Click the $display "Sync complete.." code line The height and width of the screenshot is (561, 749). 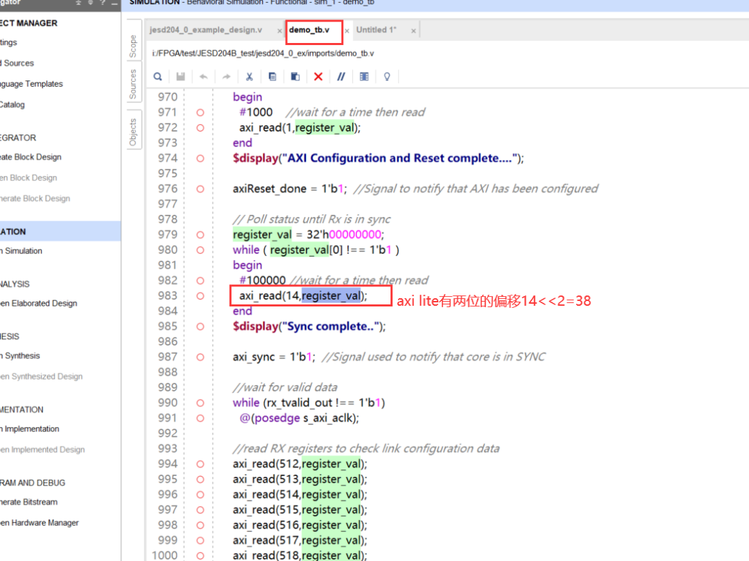[309, 327]
